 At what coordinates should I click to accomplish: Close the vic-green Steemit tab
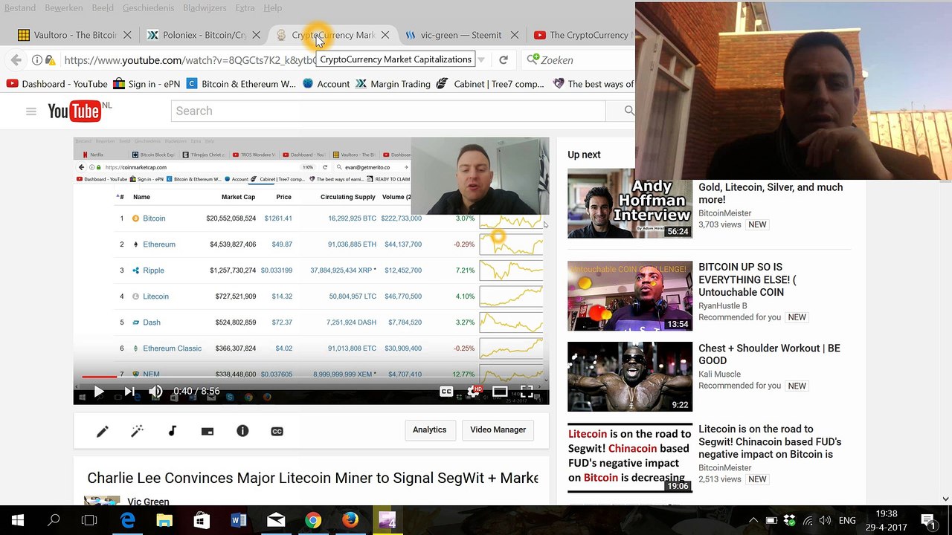[514, 35]
